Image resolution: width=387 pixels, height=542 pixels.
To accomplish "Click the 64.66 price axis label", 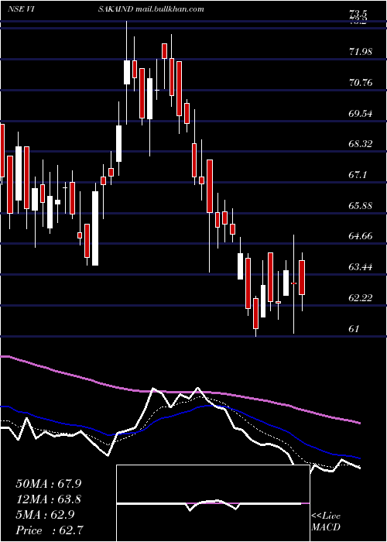I will click(x=361, y=236).
